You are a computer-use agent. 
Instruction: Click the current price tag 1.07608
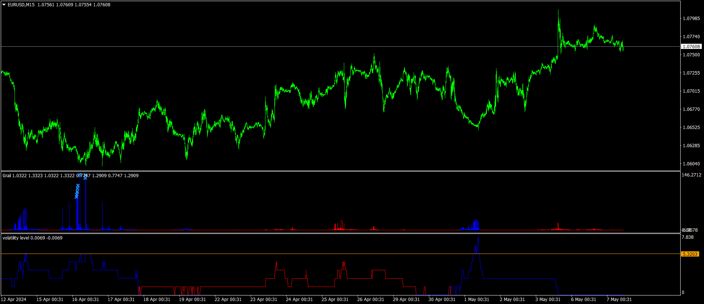click(x=691, y=47)
